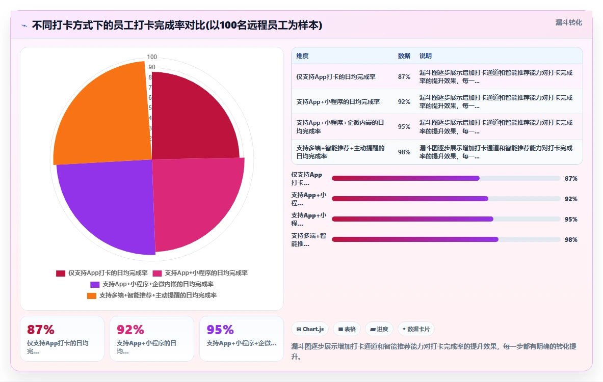
Task: Toggle legend entry 仅支持App打卡的日均完成率
Action: [x=102, y=273]
